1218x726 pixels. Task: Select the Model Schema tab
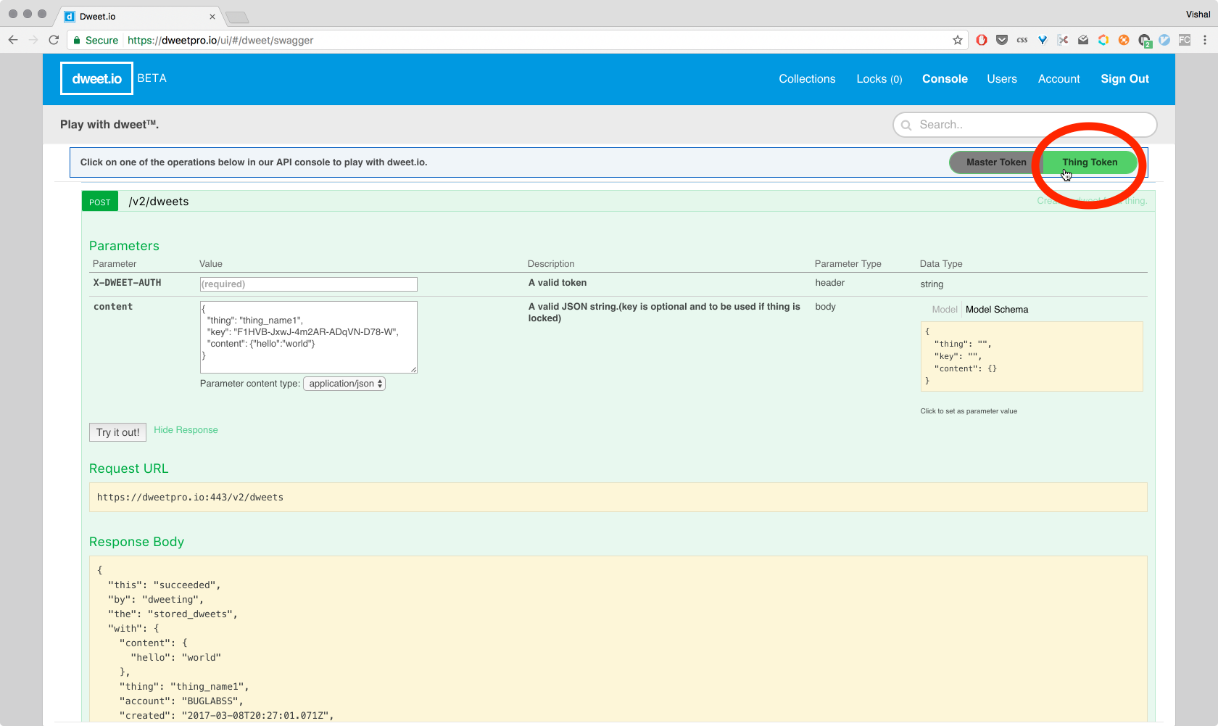click(997, 309)
